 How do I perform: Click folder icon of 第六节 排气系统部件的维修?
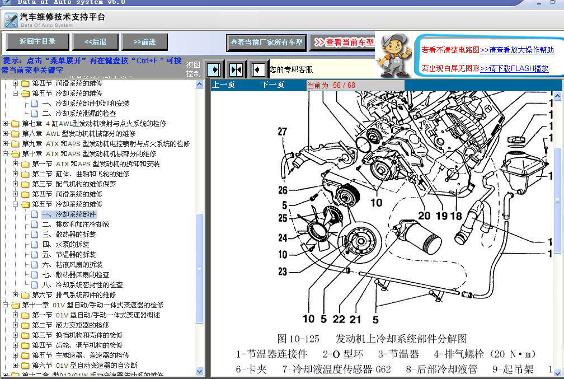pyautogui.click(x=25, y=295)
